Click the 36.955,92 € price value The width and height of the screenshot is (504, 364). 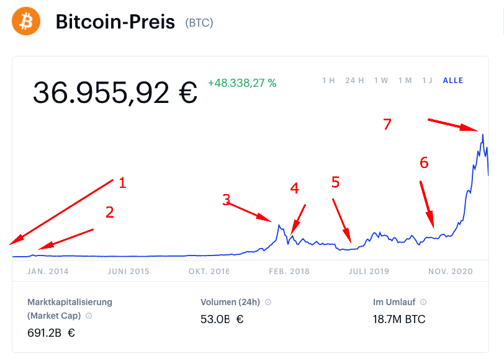coord(115,93)
